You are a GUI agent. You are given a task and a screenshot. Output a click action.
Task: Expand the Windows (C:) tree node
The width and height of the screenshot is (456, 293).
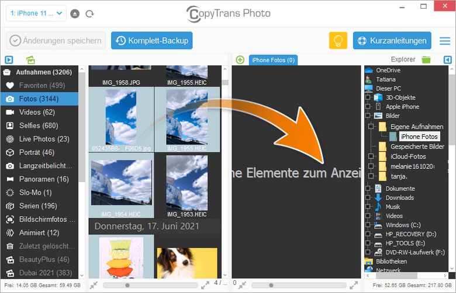click(368, 225)
